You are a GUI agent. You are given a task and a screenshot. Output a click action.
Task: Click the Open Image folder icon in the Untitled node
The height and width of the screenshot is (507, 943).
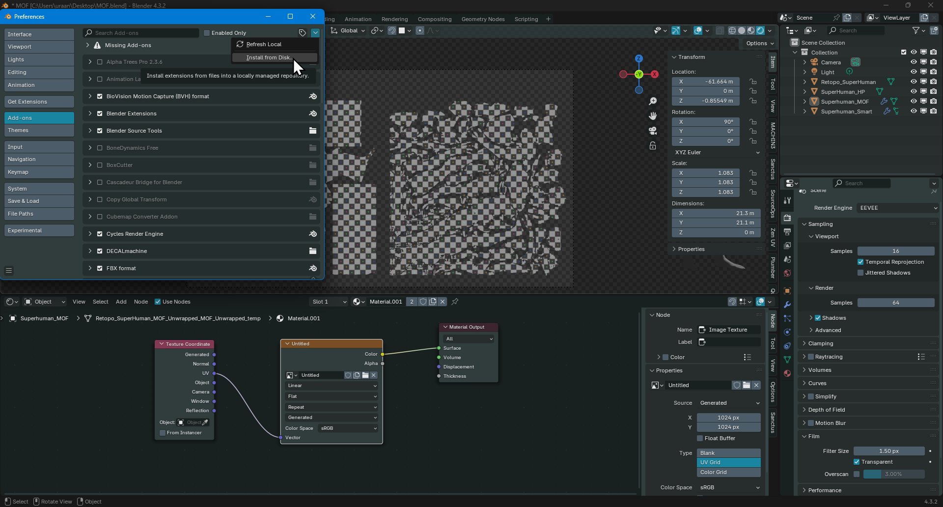click(365, 375)
